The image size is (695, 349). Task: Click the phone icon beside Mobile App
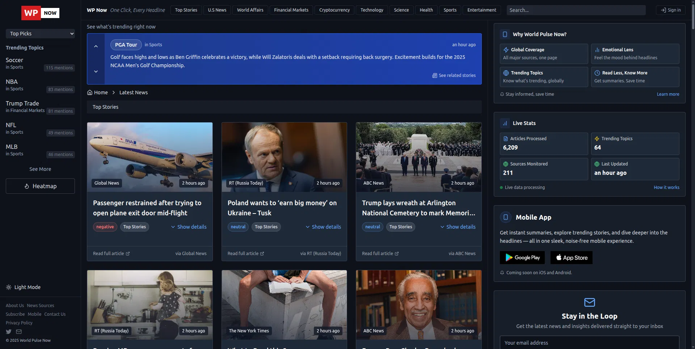[x=505, y=217]
